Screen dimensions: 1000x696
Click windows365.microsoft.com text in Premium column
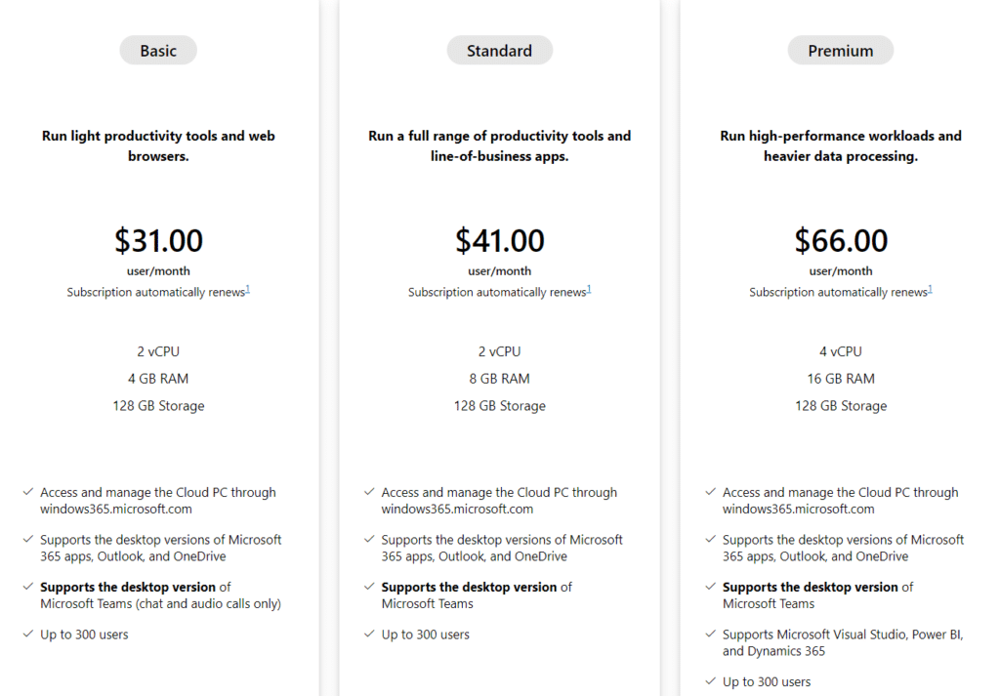coord(799,510)
